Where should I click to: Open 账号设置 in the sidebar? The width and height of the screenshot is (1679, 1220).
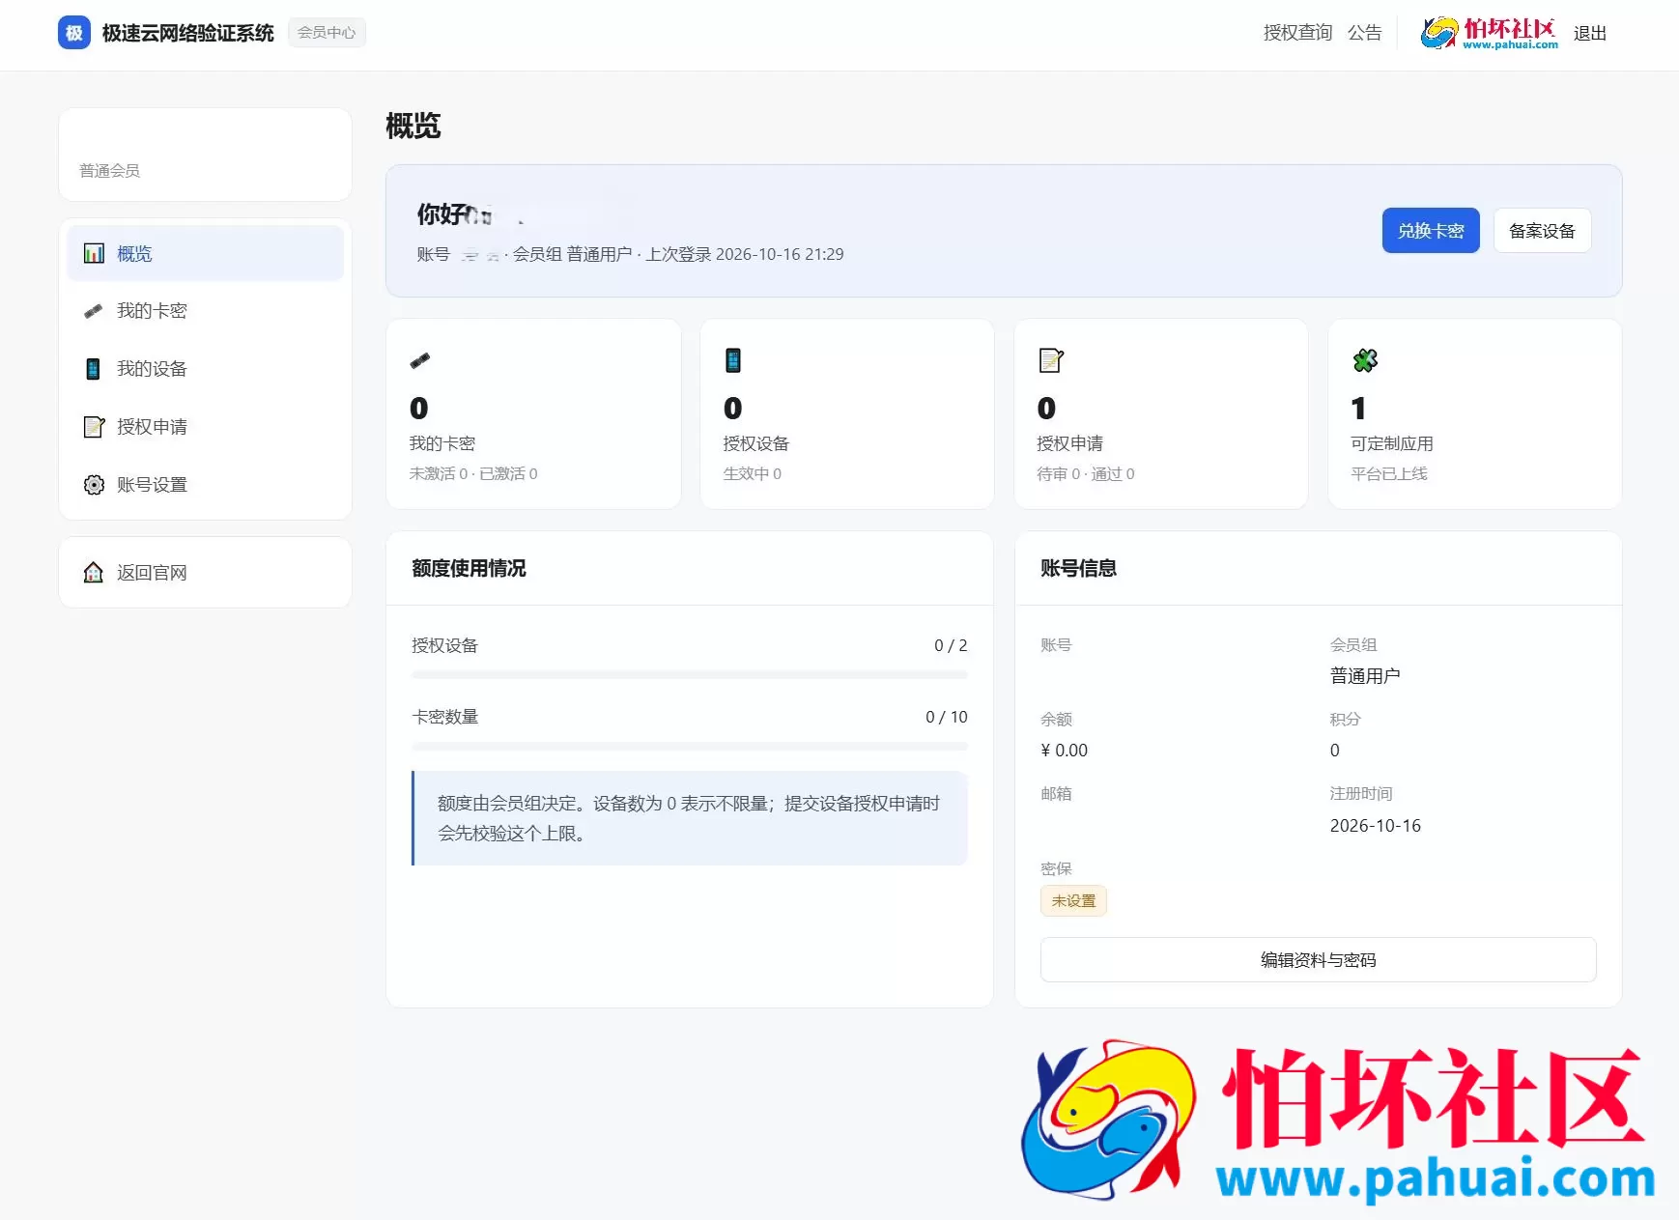point(206,485)
